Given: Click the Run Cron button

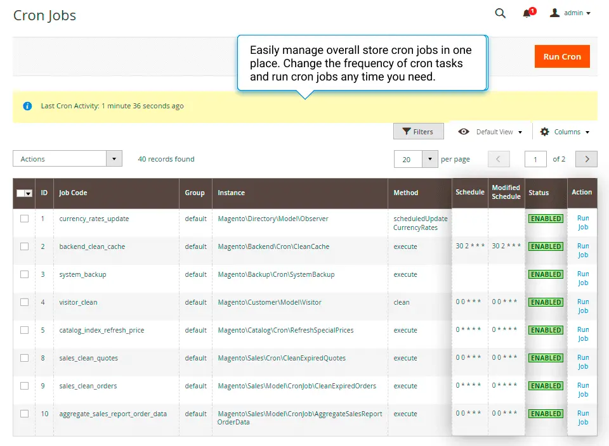Looking at the screenshot, I should [562, 56].
